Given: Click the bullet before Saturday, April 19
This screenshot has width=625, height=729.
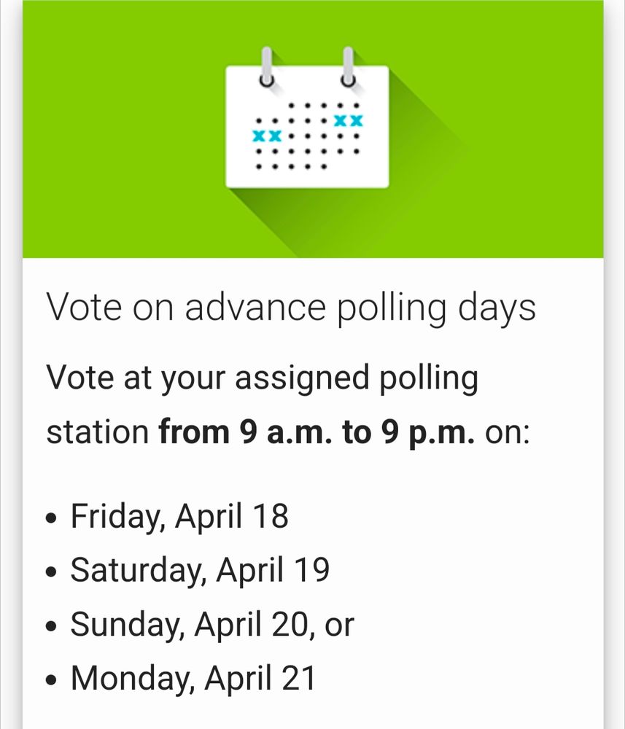Looking at the screenshot, I should point(53,572).
